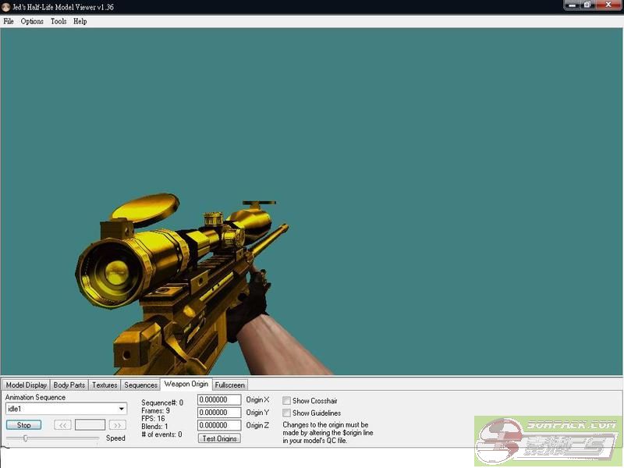Enable the Show Guidelines checkbox
The width and height of the screenshot is (624, 468).
[286, 413]
